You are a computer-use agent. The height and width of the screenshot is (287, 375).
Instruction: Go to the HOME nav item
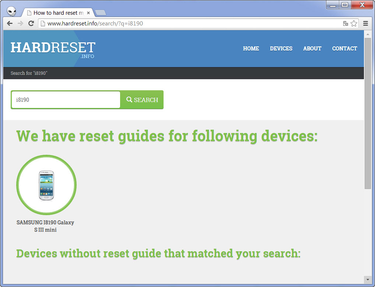[251, 49]
